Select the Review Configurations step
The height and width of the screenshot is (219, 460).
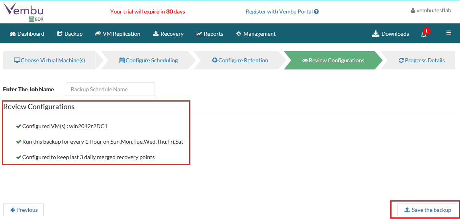333,60
